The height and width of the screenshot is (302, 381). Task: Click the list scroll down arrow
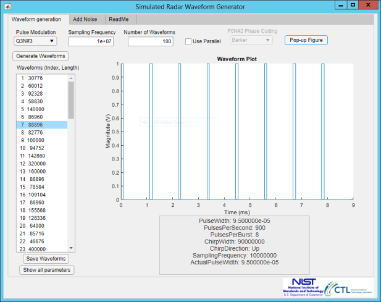pyautogui.click(x=71, y=248)
